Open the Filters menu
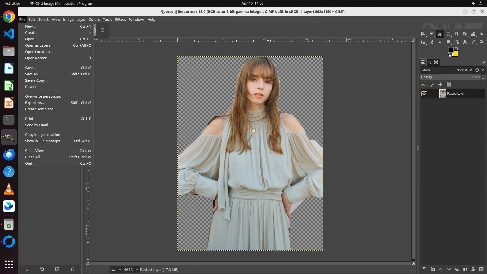487x274 pixels. pos(120,20)
